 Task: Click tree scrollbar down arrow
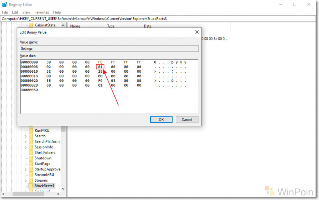click(63, 189)
